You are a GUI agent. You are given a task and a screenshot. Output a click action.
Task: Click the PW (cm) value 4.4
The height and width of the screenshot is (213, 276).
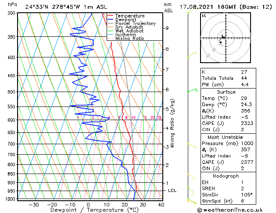click(x=245, y=85)
